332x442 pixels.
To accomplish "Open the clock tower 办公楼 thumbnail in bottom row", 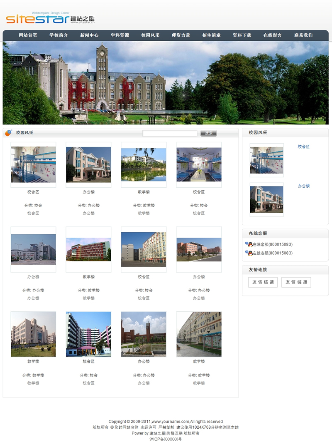I will tap(144, 334).
